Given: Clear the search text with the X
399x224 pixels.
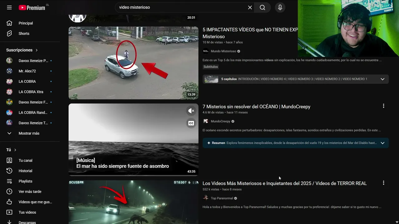Looking at the screenshot, I should point(250,7).
